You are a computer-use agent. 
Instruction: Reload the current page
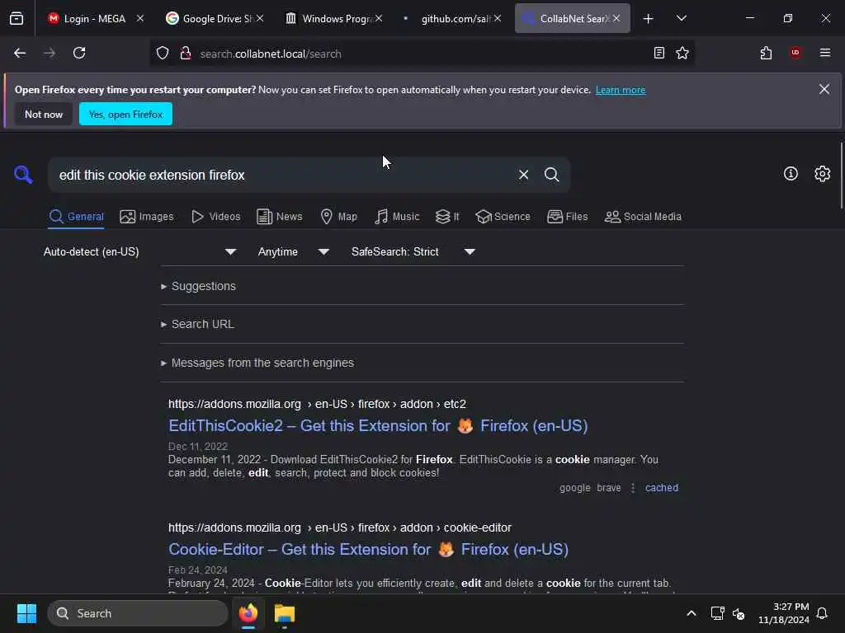coord(79,53)
